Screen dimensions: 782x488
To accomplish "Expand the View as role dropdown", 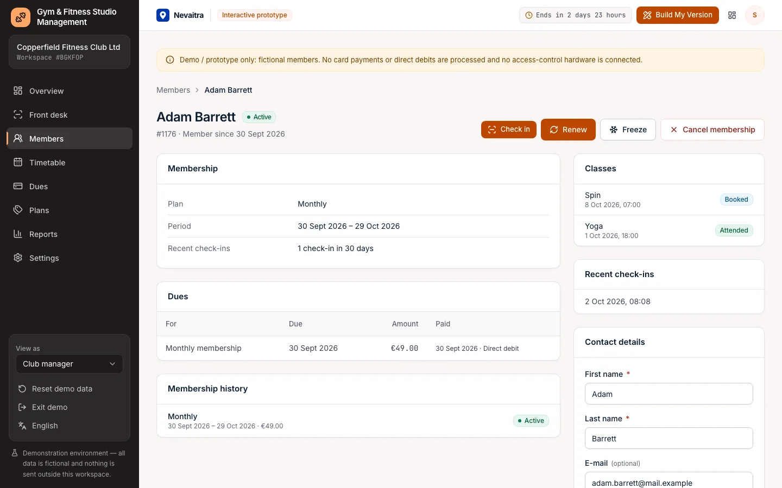I will coord(70,364).
